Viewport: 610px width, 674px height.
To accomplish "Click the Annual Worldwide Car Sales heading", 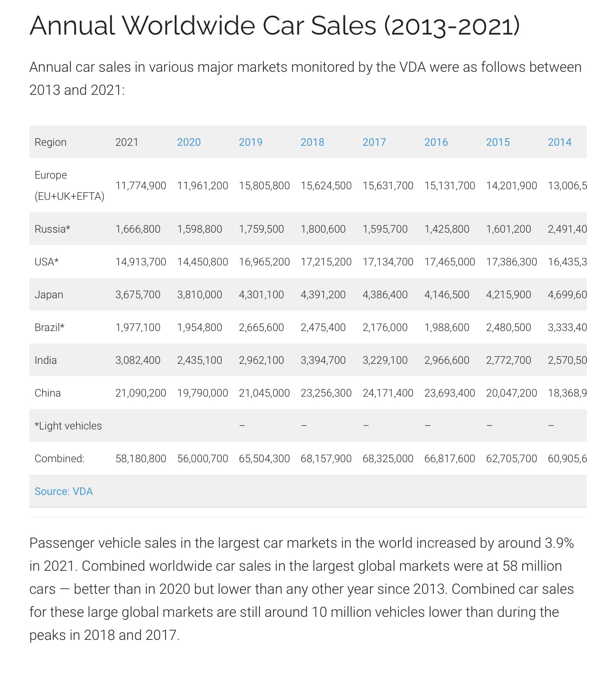I will pos(274,26).
